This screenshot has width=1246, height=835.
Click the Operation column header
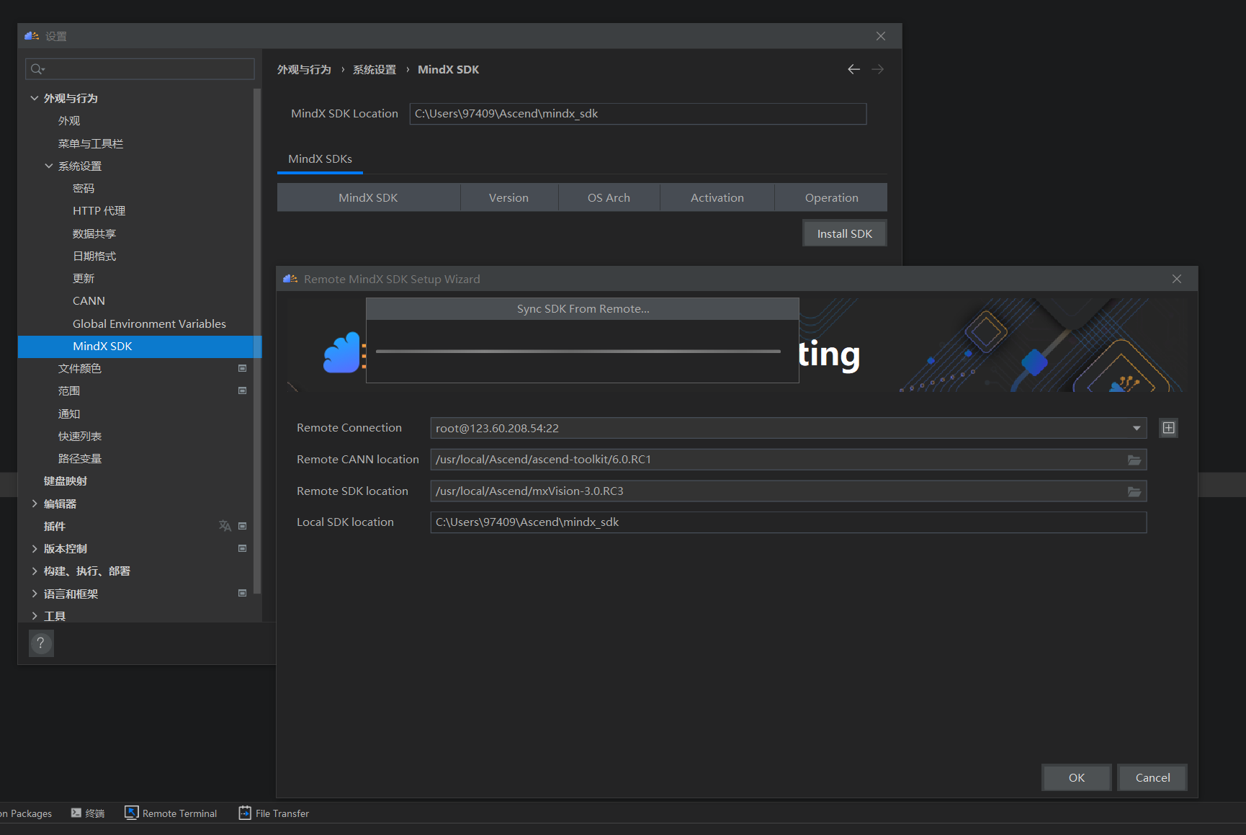(x=831, y=197)
